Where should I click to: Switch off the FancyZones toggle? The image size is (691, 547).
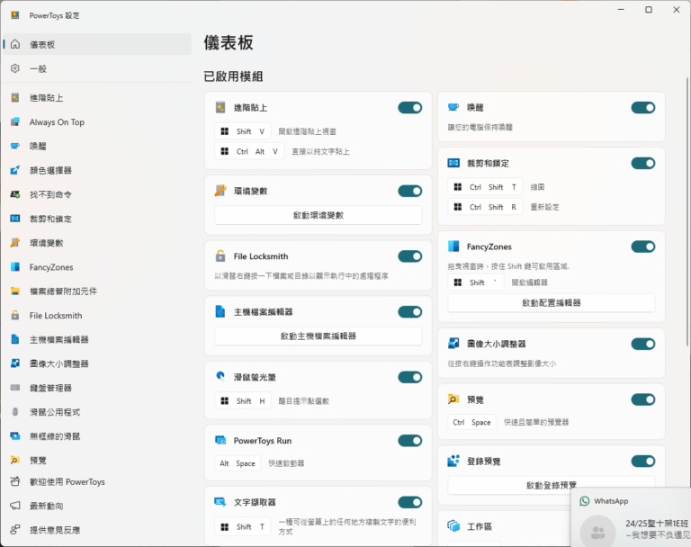point(642,247)
